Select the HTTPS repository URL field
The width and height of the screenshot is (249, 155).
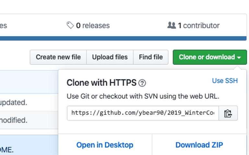(143, 113)
